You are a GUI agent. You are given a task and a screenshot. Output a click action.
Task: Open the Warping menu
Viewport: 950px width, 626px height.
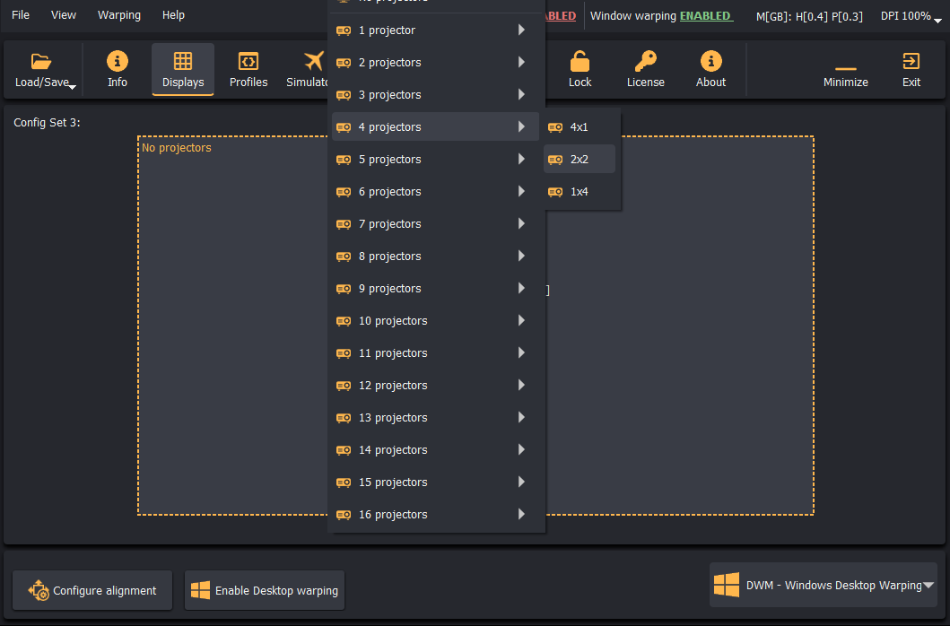pyautogui.click(x=119, y=15)
